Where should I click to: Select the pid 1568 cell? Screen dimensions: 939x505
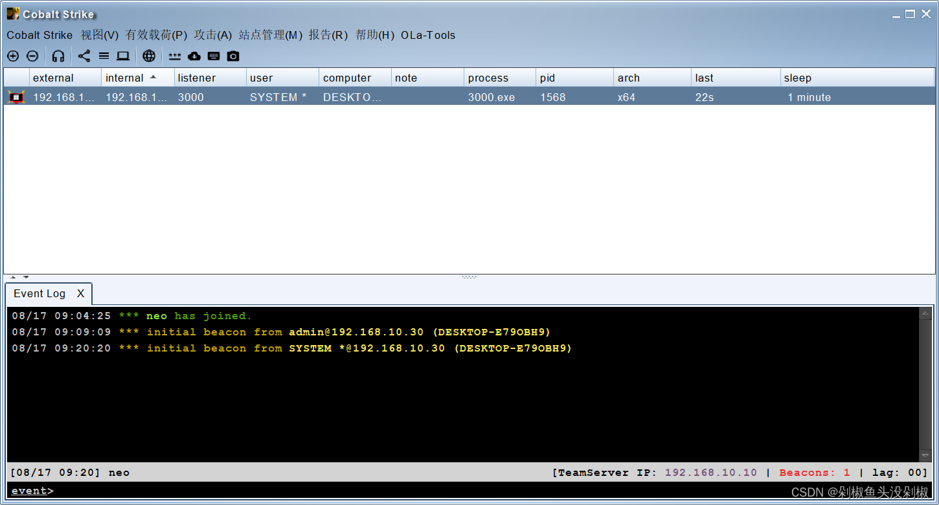pyautogui.click(x=575, y=97)
